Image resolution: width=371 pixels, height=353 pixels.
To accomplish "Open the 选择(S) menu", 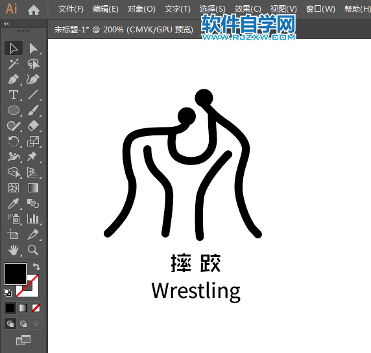I will pyautogui.click(x=213, y=9).
